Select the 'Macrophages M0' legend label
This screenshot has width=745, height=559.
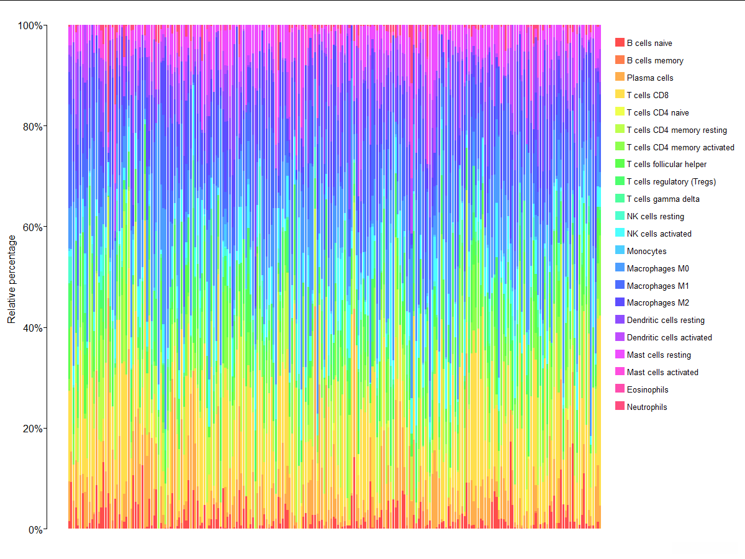click(x=658, y=268)
